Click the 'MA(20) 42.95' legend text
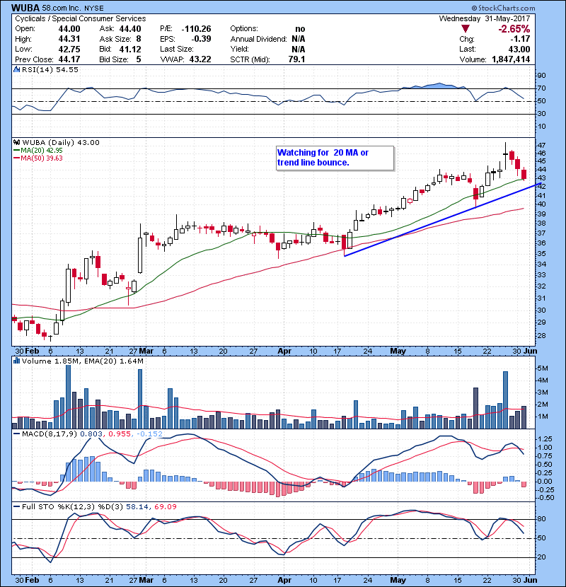This screenshot has width=566, height=587. (42, 151)
